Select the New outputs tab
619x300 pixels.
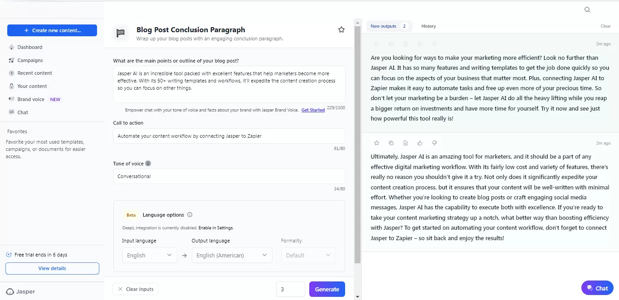389,26
